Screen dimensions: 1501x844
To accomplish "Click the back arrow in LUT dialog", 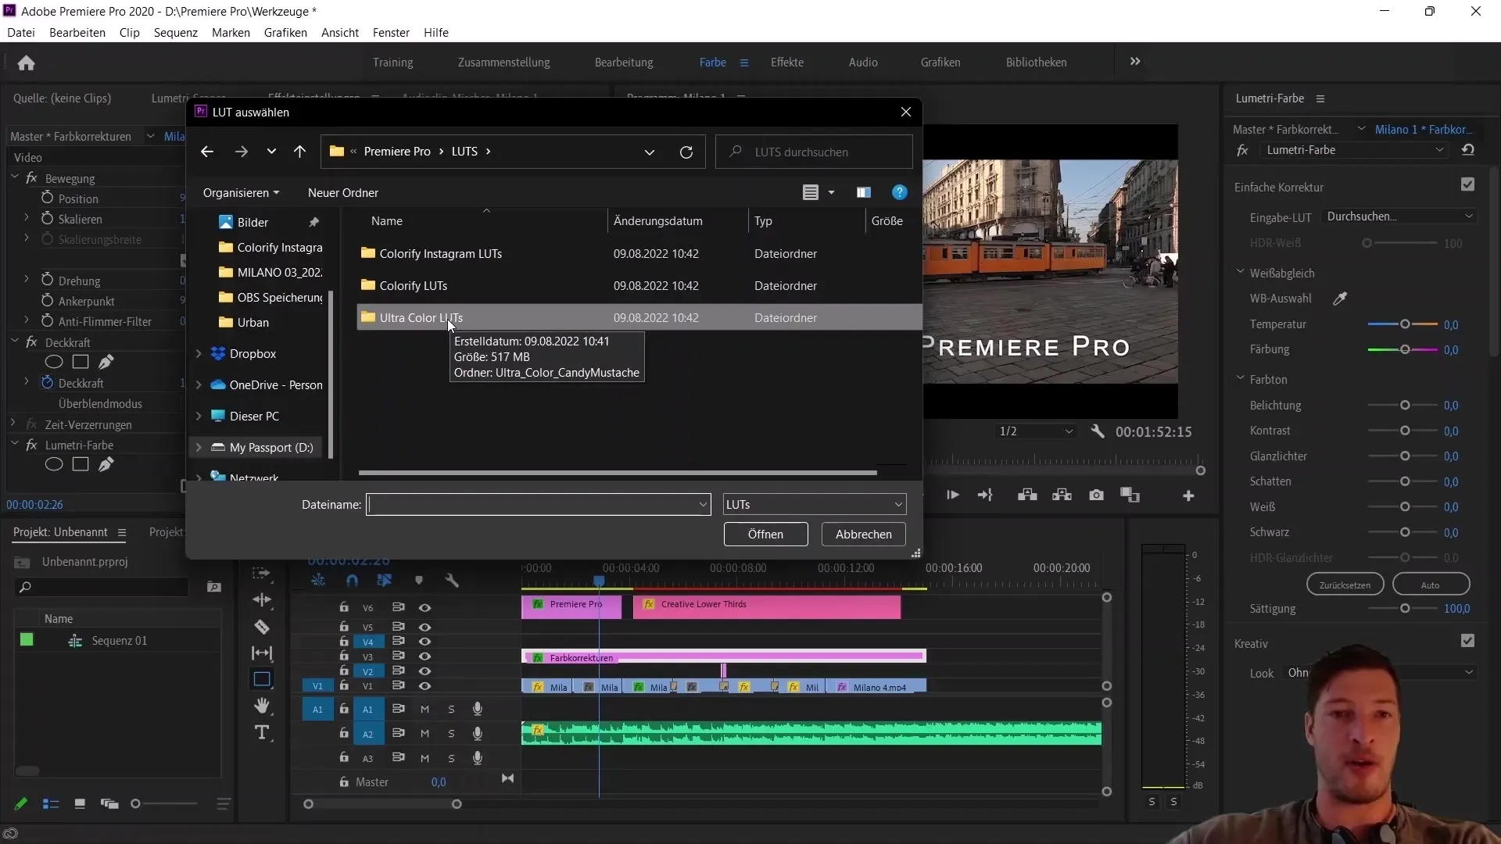I will pos(207,152).
